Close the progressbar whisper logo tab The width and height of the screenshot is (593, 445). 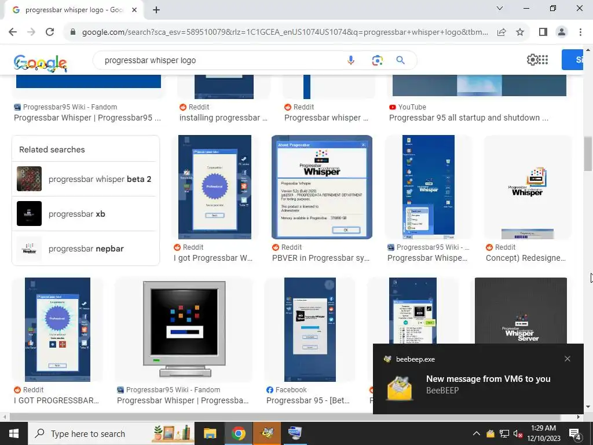[x=134, y=10]
